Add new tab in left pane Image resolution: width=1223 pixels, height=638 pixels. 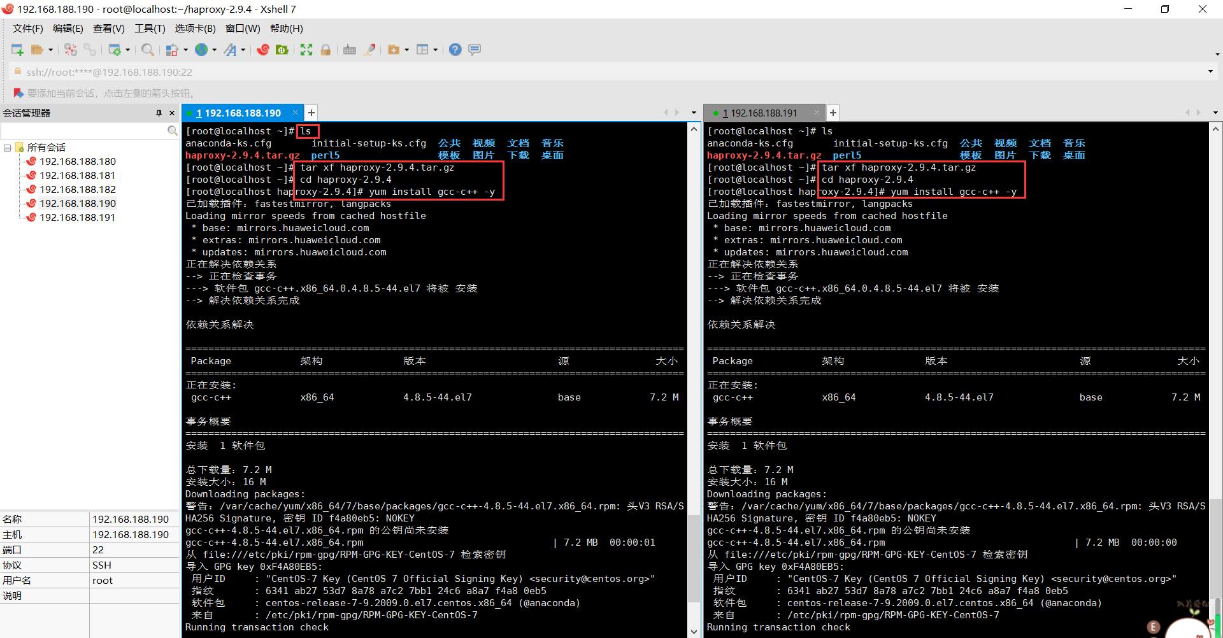coord(311,113)
